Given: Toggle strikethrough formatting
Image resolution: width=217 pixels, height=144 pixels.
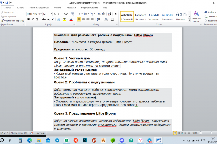Looking at the screenshot, I should coord(44,19).
